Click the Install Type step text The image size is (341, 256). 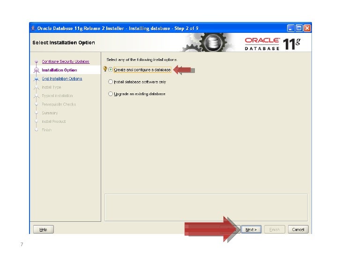click(52, 87)
